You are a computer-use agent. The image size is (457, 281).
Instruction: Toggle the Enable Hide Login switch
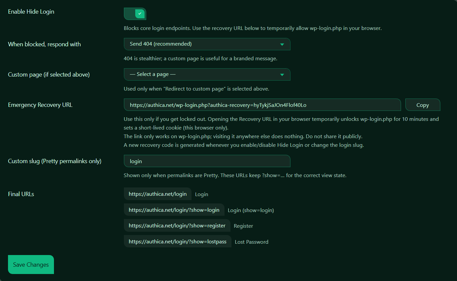pos(135,14)
